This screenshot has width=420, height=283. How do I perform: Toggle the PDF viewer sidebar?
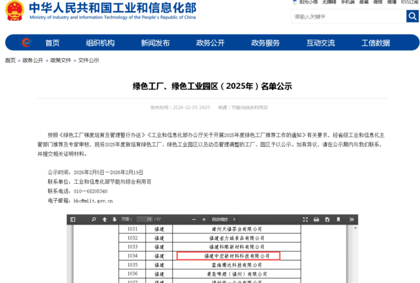pos(73,219)
